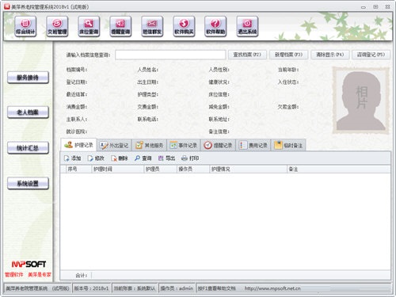Click the 咨询登记 (F5) button
The image size is (396, 297).
click(x=371, y=55)
